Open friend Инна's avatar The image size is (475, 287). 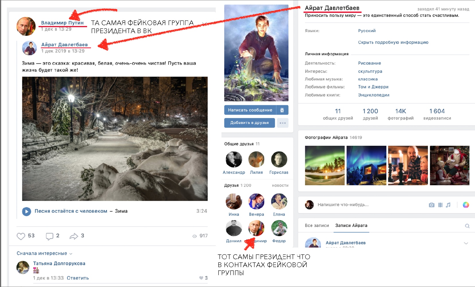click(x=234, y=202)
